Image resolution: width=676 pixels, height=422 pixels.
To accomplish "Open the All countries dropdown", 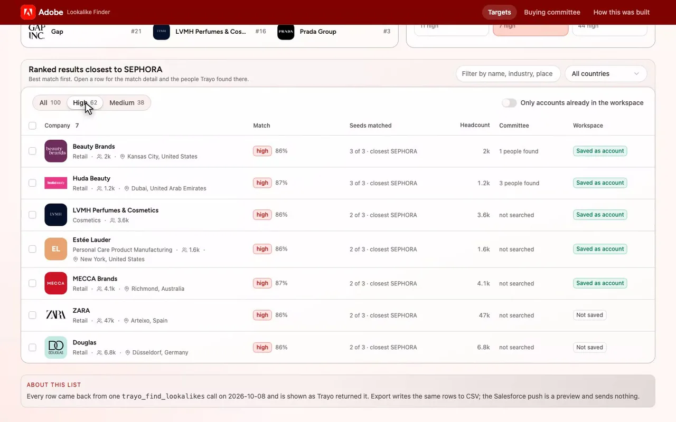I will tap(606, 74).
